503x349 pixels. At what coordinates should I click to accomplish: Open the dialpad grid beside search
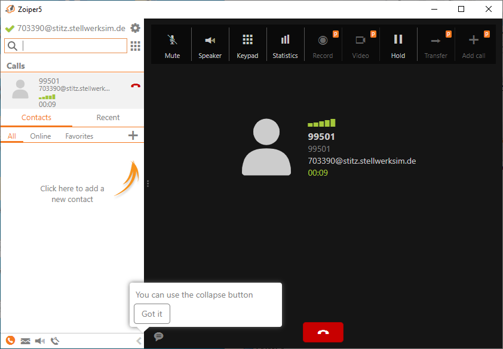coord(136,46)
